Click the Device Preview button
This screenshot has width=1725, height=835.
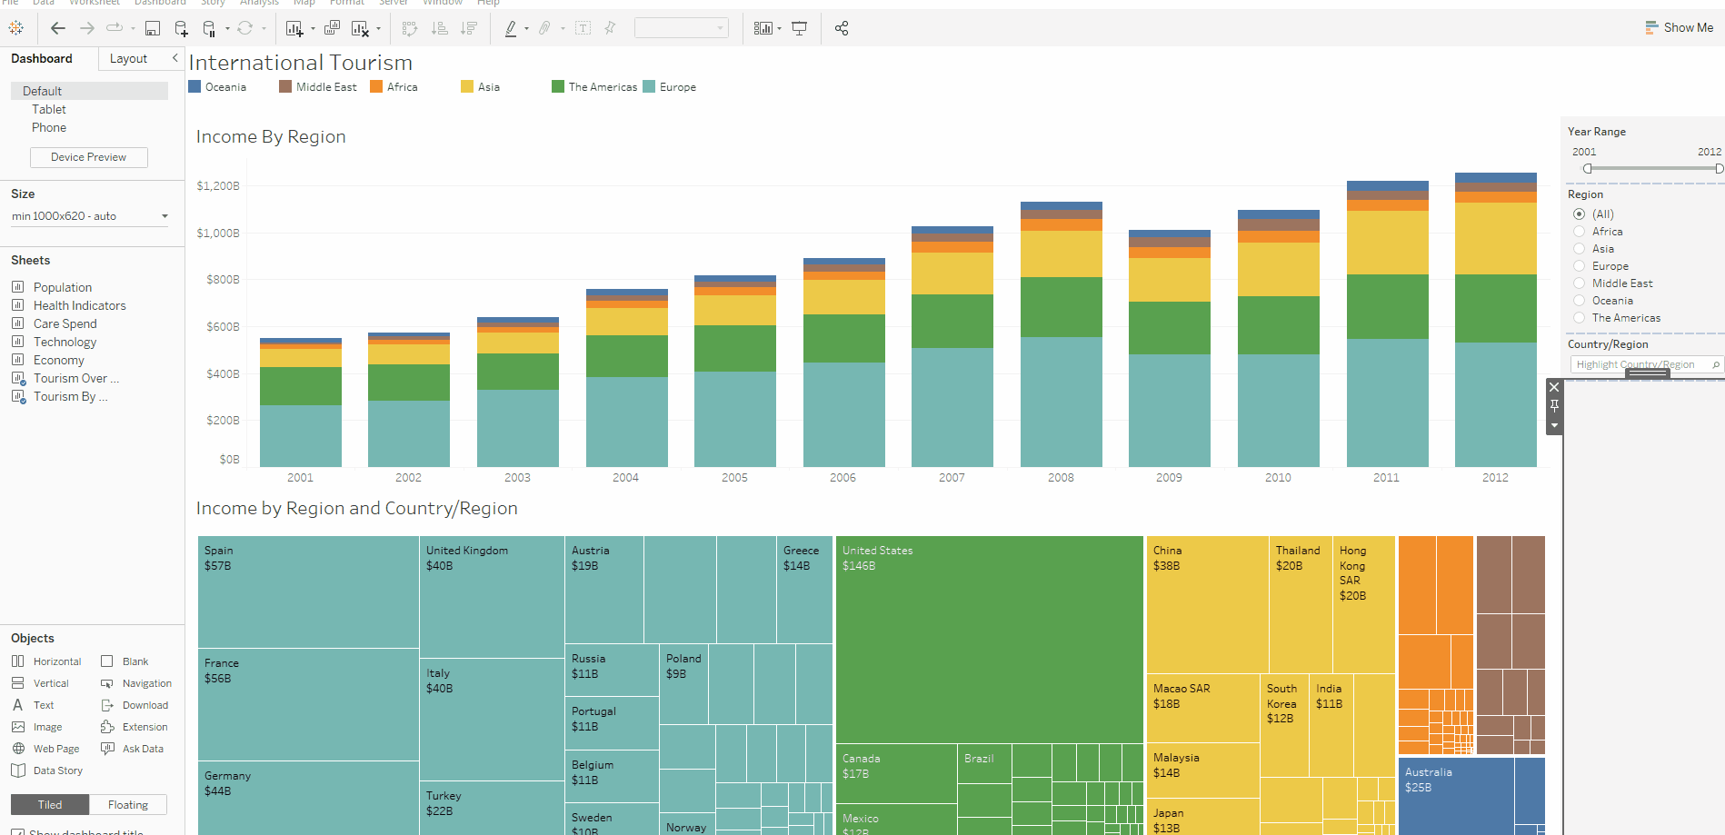tap(88, 156)
